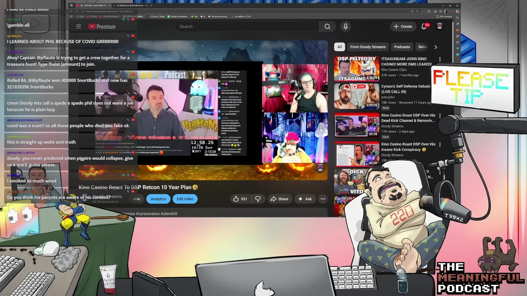Click the video title Kino Casino React
Image resolution: width=527 pixels, height=296 pixels.
[138, 187]
